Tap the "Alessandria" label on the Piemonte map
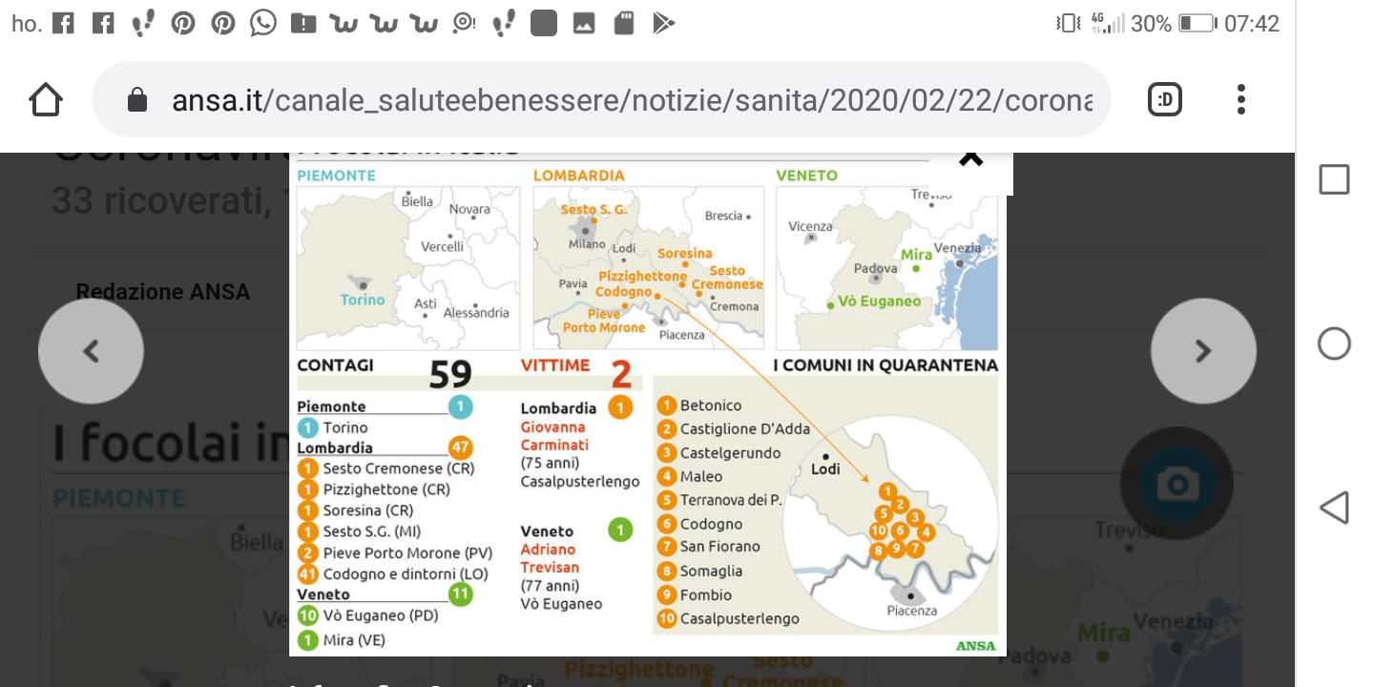Screen dimensions: 1374x687 click(x=476, y=312)
